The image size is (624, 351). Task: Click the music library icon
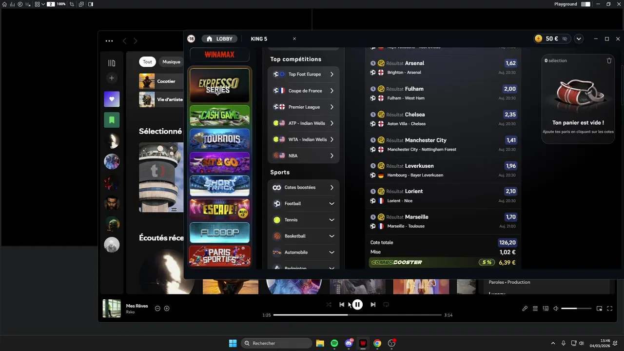coord(112,63)
